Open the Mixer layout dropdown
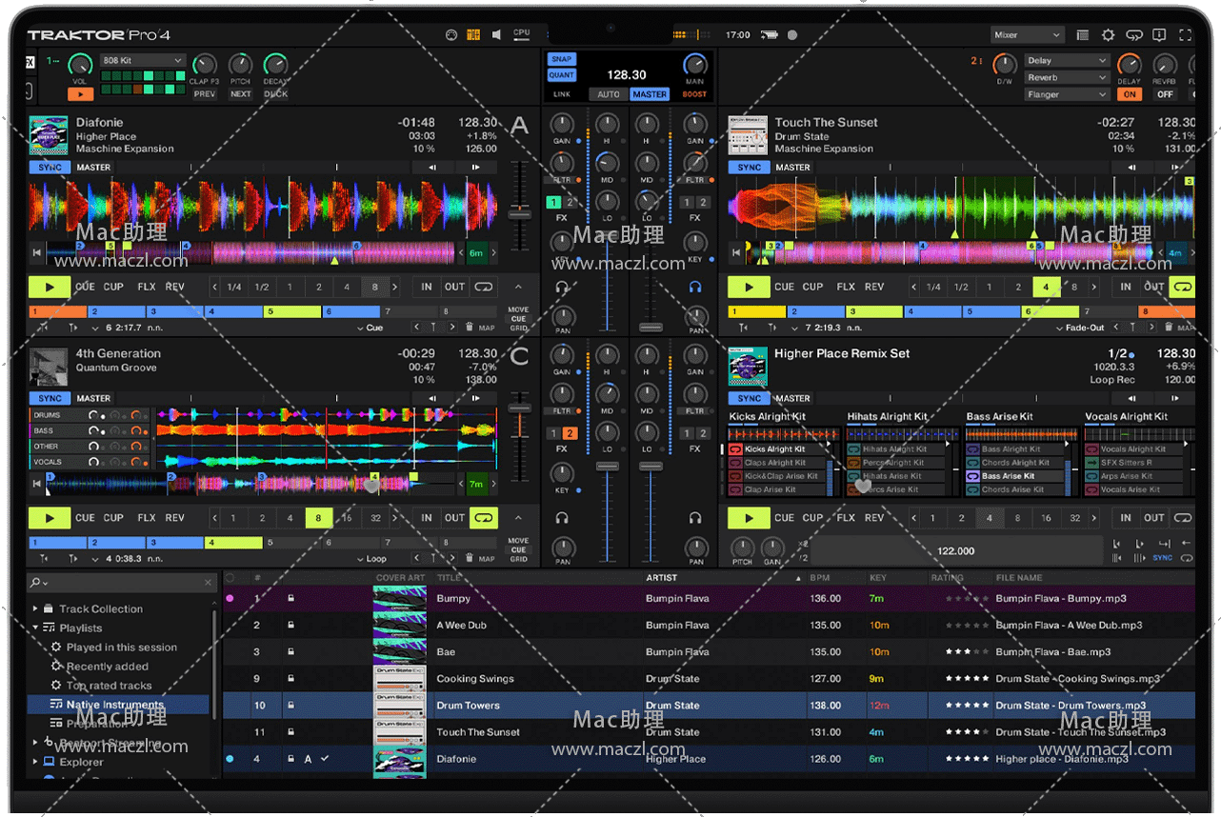 pos(1027,35)
